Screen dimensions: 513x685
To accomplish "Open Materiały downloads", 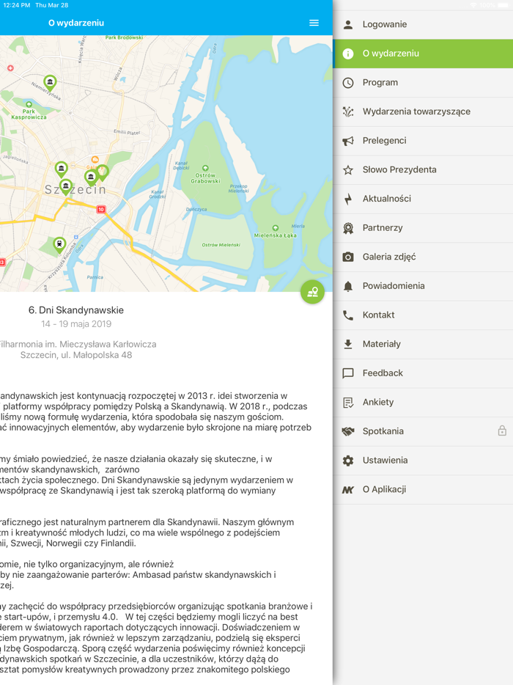I will [423, 344].
